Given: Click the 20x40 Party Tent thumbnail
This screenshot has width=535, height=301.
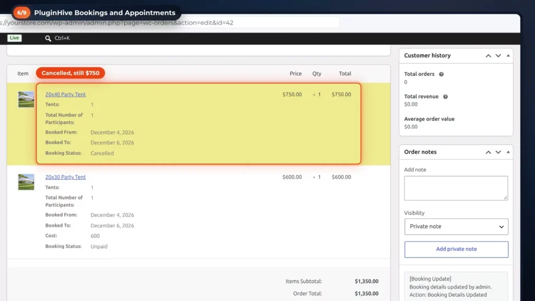Looking at the screenshot, I should pos(26,99).
